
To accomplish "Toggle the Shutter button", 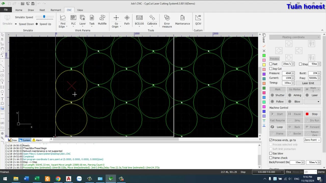I will (x=278, y=95).
